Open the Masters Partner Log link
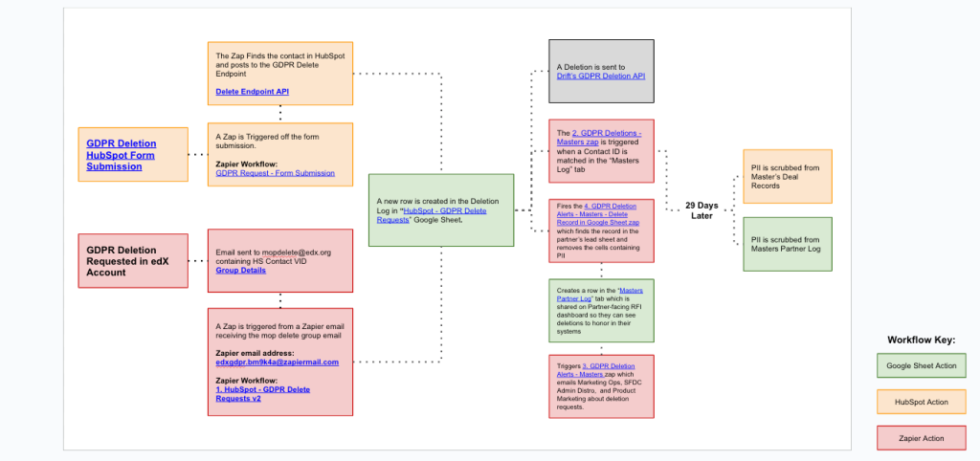The width and height of the screenshot is (980, 461). tap(608, 296)
